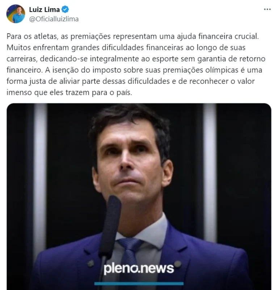Open Luiz Lima's profile avatar picture

16,14
